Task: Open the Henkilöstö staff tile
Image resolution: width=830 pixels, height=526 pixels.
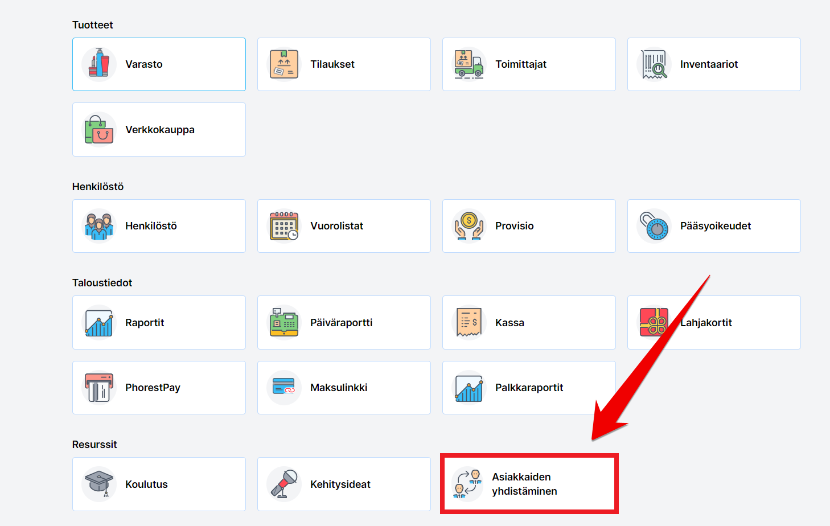Action: click(x=159, y=226)
